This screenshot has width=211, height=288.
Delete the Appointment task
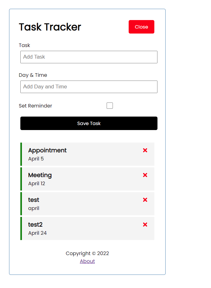[145, 150]
